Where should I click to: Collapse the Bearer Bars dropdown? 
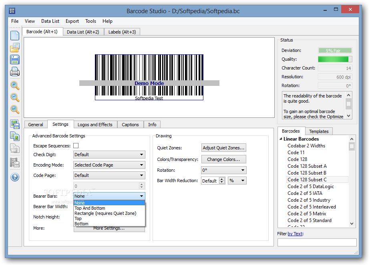tap(109, 196)
